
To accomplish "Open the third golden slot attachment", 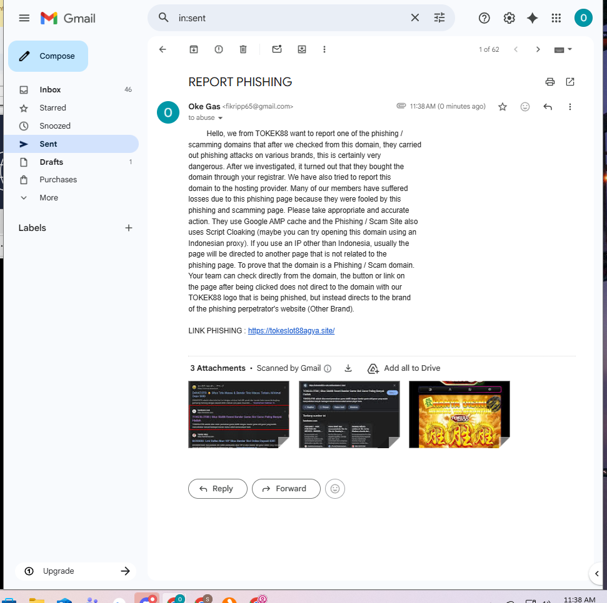I will 459,414.
